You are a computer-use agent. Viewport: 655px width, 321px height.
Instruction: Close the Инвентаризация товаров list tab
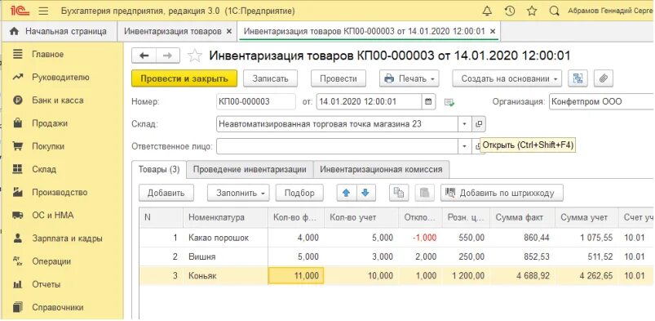click(x=228, y=31)
